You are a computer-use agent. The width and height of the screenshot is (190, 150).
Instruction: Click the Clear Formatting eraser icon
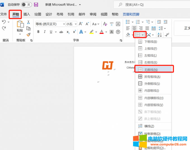pyautogui.click(x=105, y=24)
